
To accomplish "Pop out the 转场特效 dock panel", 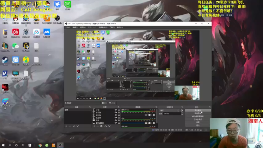I will [182, 107].
